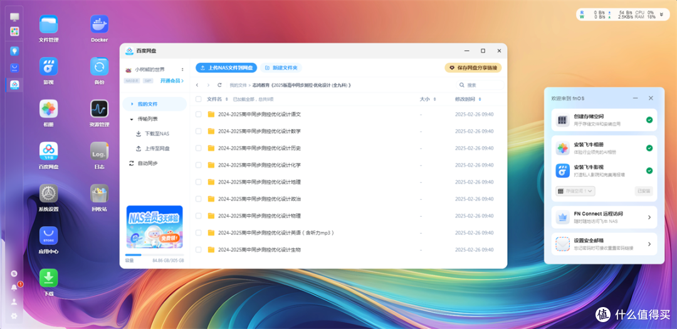Open the 文件管理 desktop icon

pos(48,24)
